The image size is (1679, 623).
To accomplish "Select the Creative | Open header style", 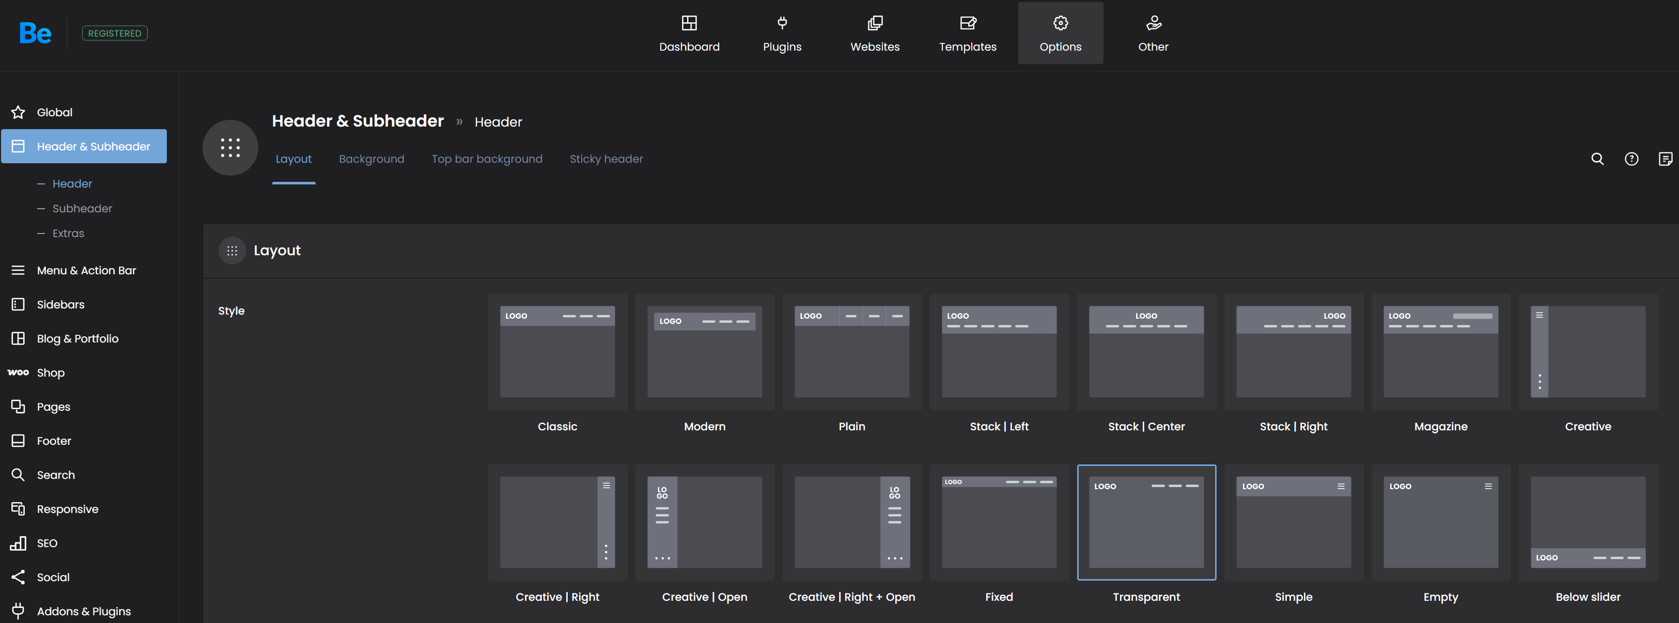I will tap(705, 523).
